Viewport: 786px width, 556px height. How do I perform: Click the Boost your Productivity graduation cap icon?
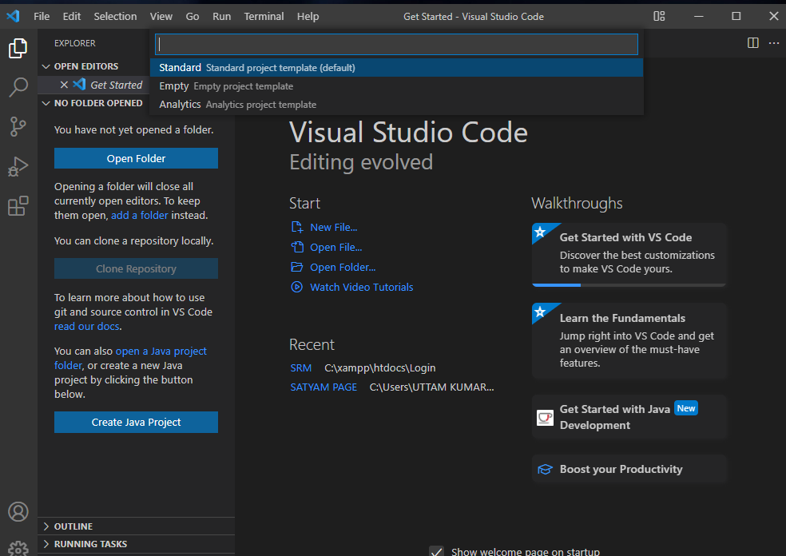(x=545, y=469)
